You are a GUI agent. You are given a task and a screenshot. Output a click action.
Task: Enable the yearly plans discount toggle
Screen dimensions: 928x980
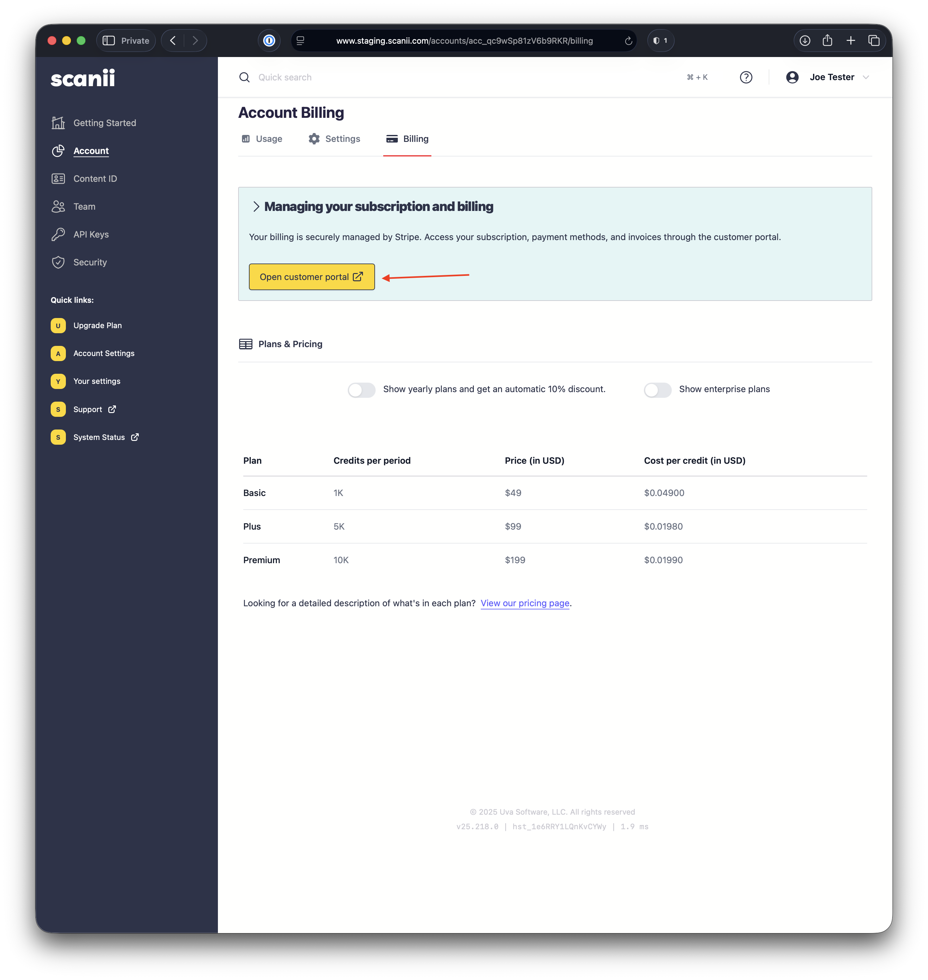[361, 390]
